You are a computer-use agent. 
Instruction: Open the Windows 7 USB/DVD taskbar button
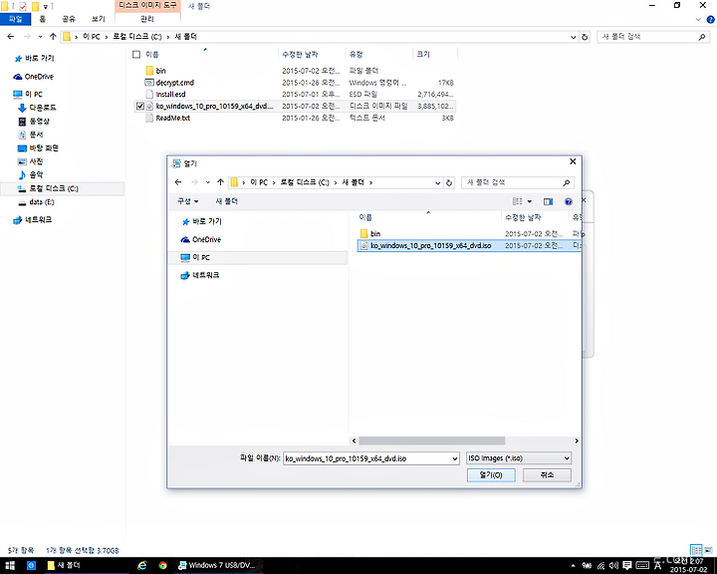[x=217, y=565]
